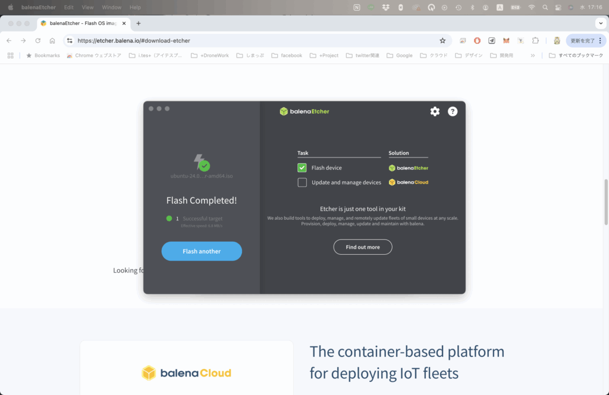Click the balenaEtcher solution logo beside Flash device
609x395 pixels.
[x=408, y=168]
